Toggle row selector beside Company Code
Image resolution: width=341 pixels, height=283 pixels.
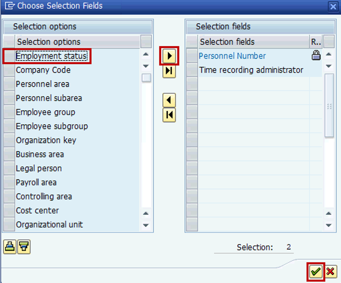9,70
